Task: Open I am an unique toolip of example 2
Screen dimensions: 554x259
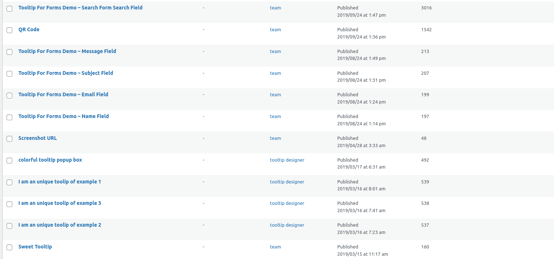Action: tap(60, 225)
